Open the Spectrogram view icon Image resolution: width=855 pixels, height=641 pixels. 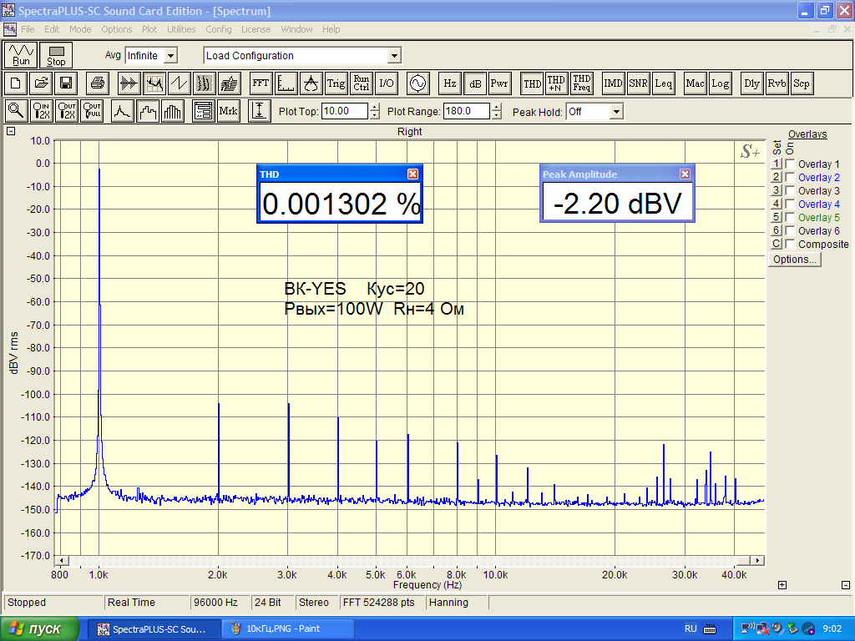coord(205,83)
